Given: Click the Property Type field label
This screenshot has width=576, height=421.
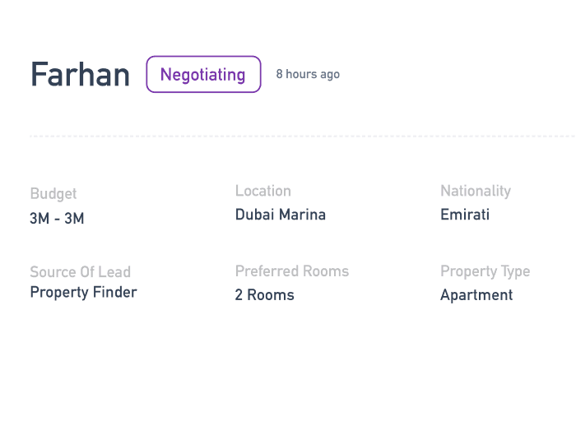Looking at the screenshot, I should [x=485, y=271].
